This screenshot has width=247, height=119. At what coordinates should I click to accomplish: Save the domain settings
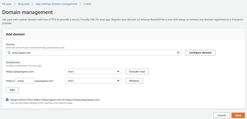[238, 115]
